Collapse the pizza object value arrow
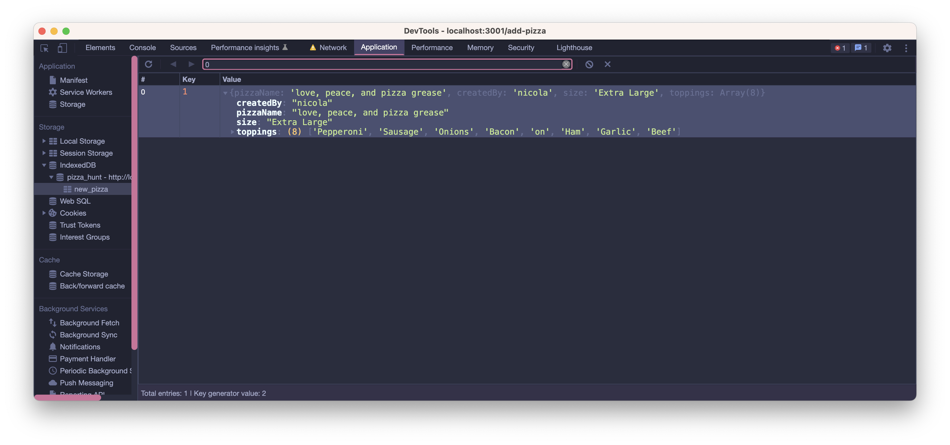Viewport: 950px width, 445px height. [x=225, y=93]
